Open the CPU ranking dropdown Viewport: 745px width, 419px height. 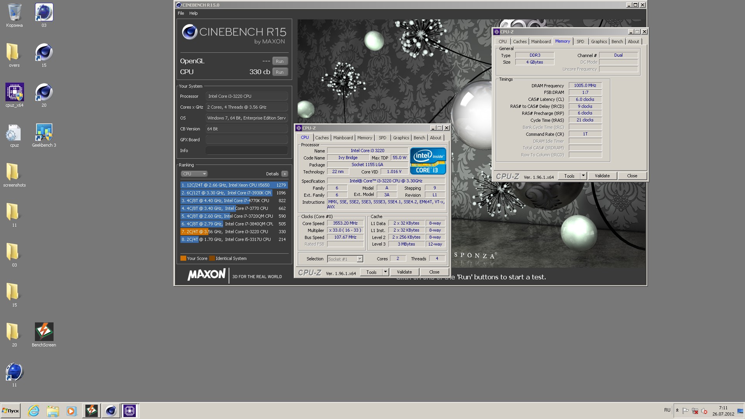coord(194,174)
